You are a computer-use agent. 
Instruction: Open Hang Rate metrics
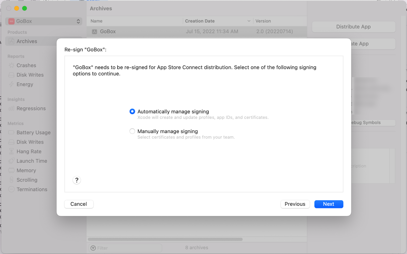tap(29, 152)
